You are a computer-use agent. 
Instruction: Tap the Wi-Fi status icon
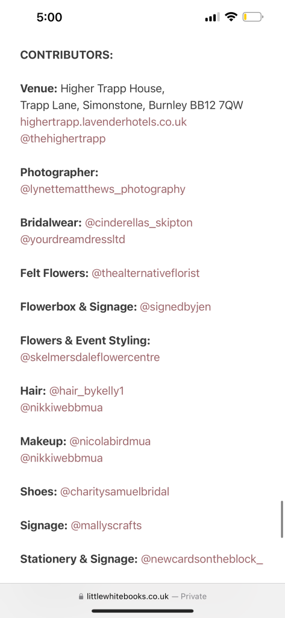231,17
